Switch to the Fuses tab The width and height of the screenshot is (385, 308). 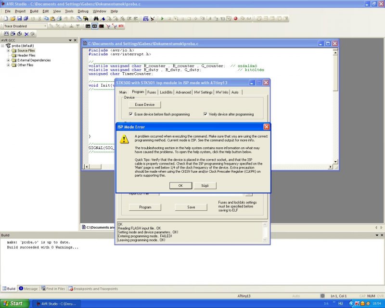(152, 92)
